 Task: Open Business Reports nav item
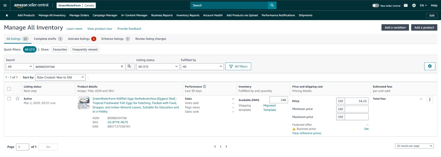(162, 15)
